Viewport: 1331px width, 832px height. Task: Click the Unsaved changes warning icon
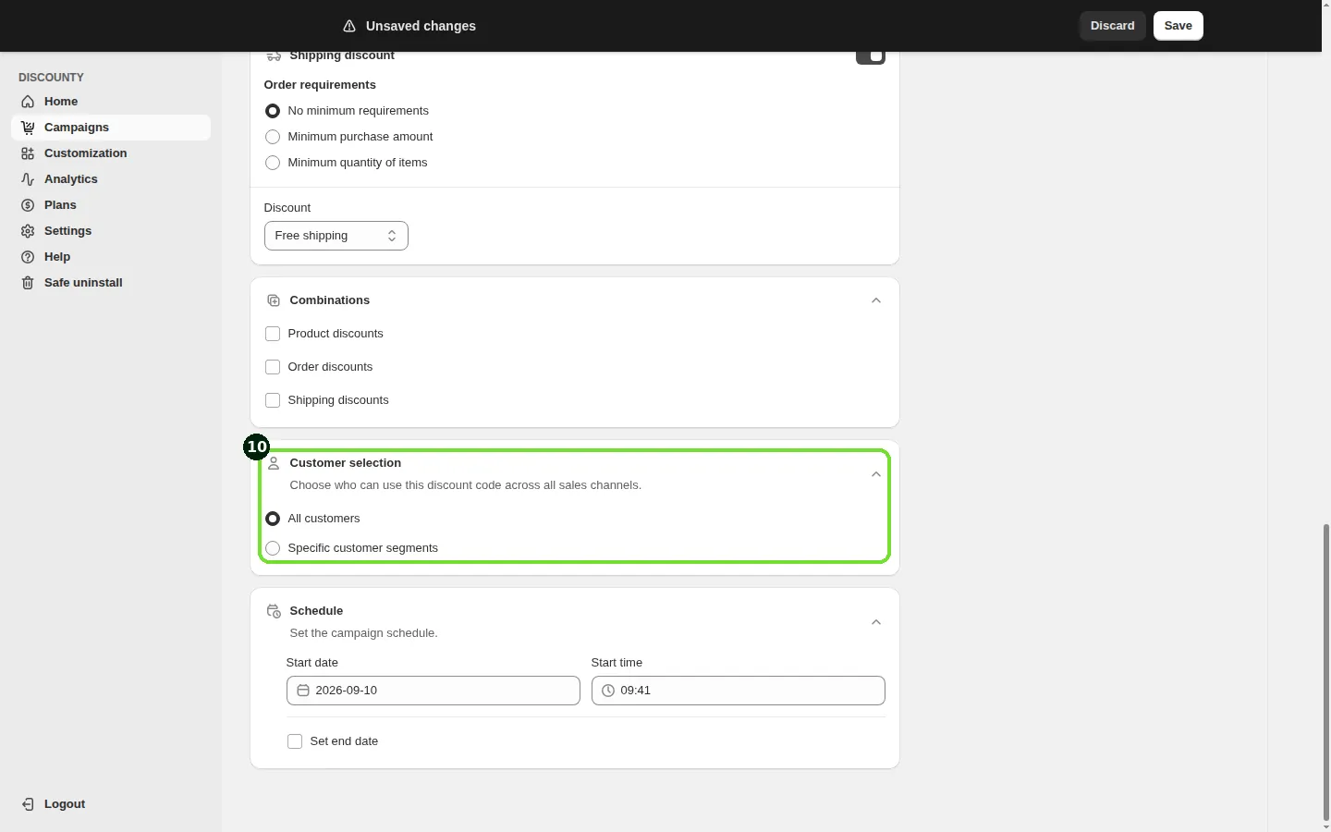349,26
